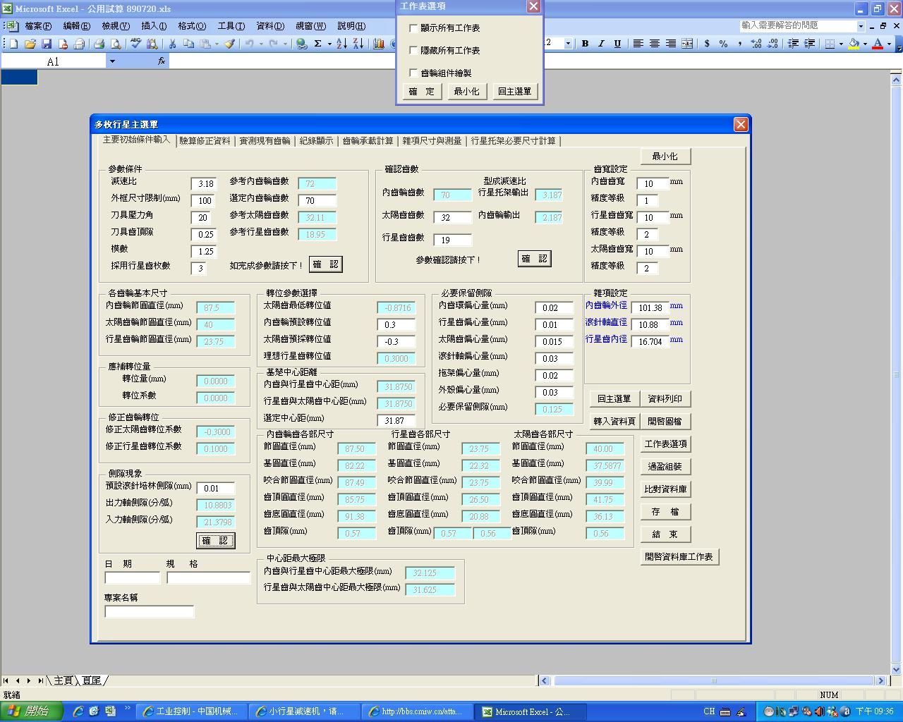Expand the Undo history dropdown arrow

(x=260, y=44)
